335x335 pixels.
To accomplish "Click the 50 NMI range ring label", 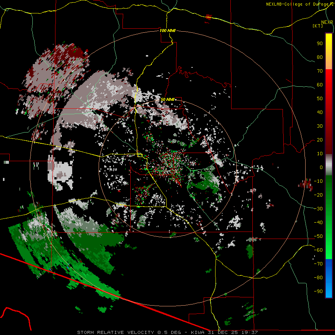I will pos(167,99).
